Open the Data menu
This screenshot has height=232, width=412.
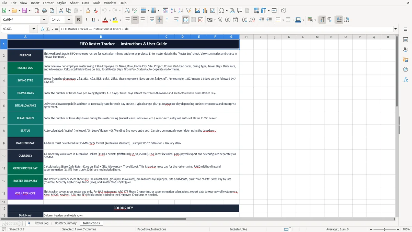tap(85, 3)
